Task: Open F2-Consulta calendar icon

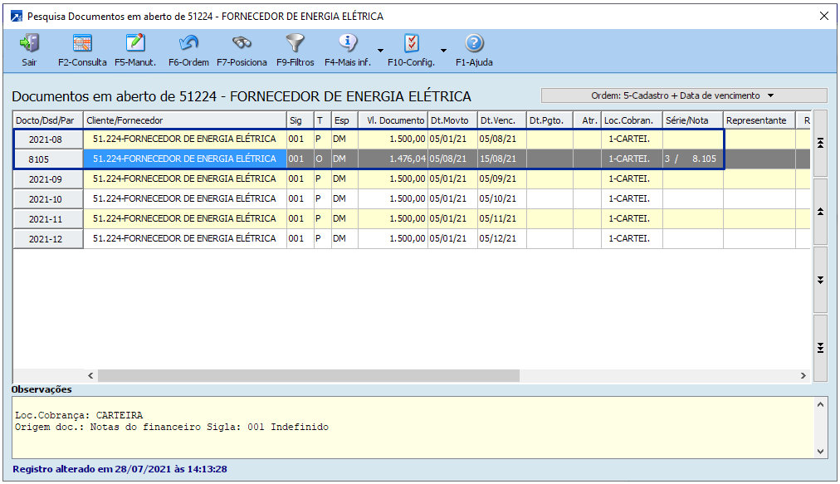Action: [82, 43]
